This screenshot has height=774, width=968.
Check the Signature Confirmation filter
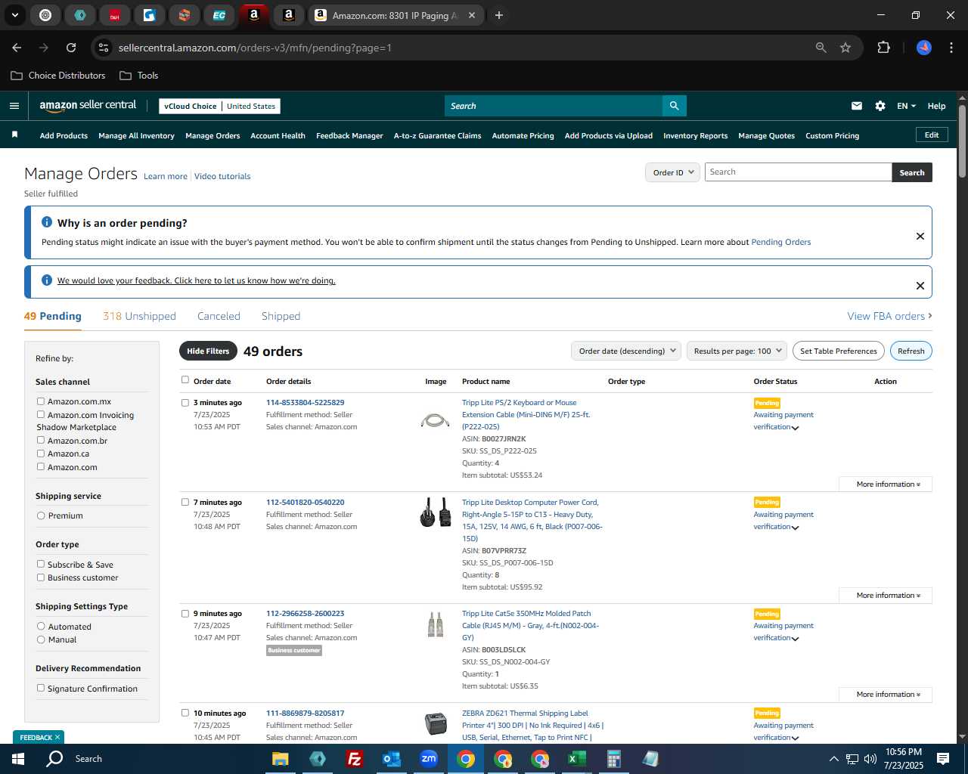click(x=41, y=688)
